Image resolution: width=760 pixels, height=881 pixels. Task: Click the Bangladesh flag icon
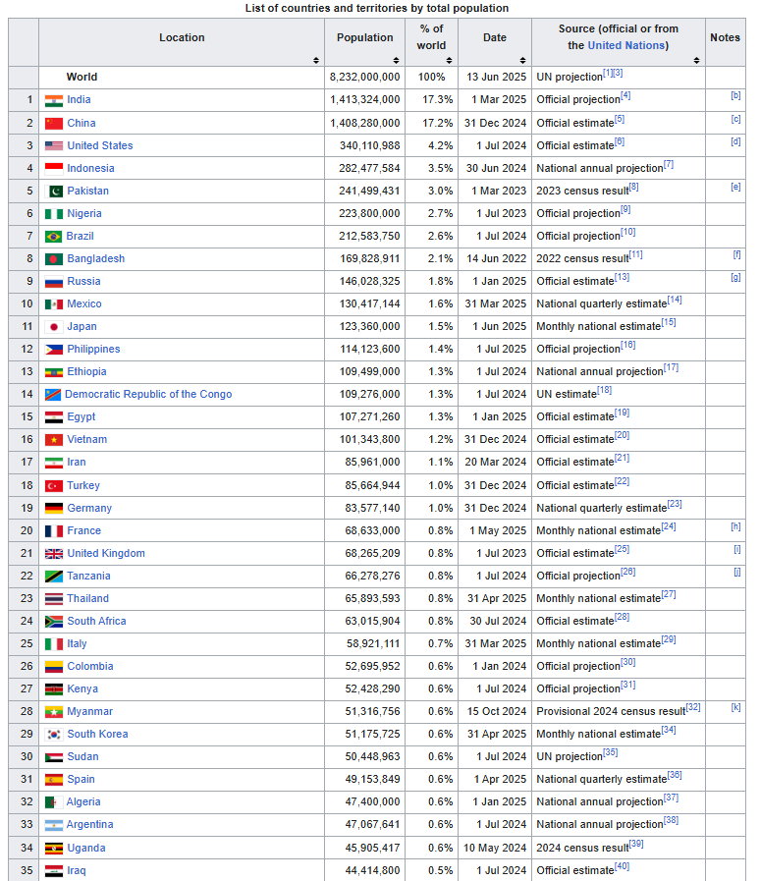pyautogui.click(x=54, y=259)
